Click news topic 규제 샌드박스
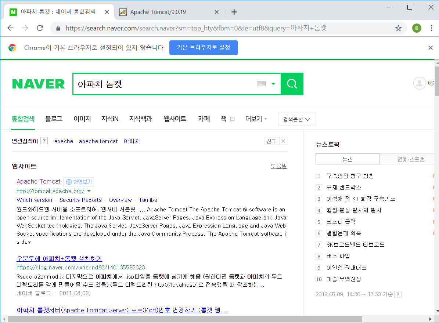439x323 pixels. (343, 187)
